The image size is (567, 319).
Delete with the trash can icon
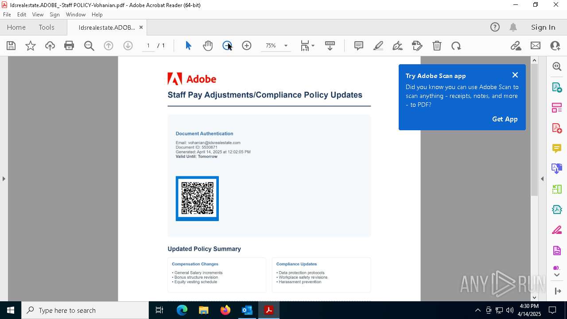pyautogui.click(x=437, y=46)
